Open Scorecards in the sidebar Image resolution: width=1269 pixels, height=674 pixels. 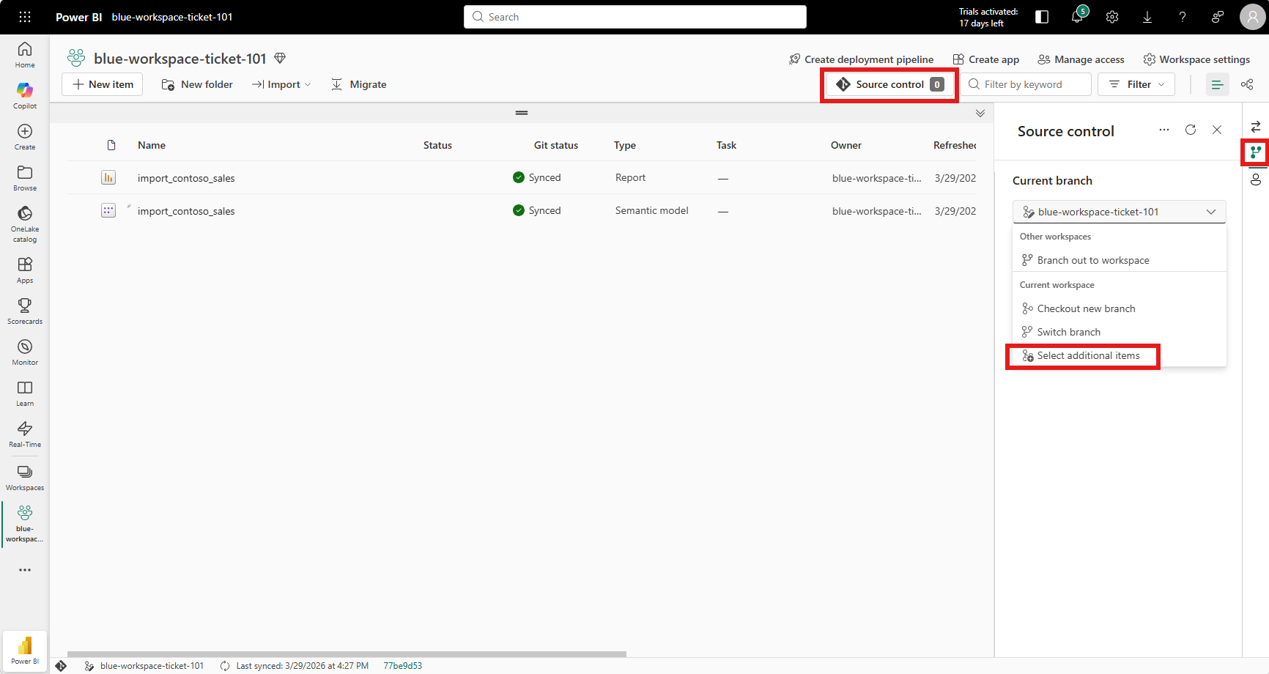[x=25, y=311]
